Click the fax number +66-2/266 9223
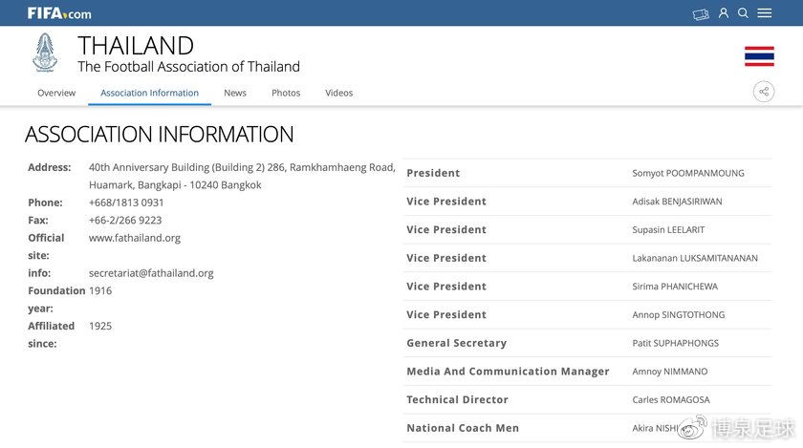The width and height of the screenshot is (803, 448). click(x=125, y=220)
